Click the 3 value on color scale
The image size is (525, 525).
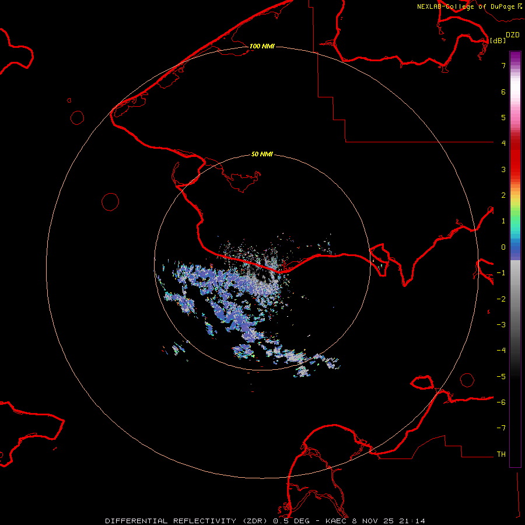pyautogui.click(x=503, y=169)
